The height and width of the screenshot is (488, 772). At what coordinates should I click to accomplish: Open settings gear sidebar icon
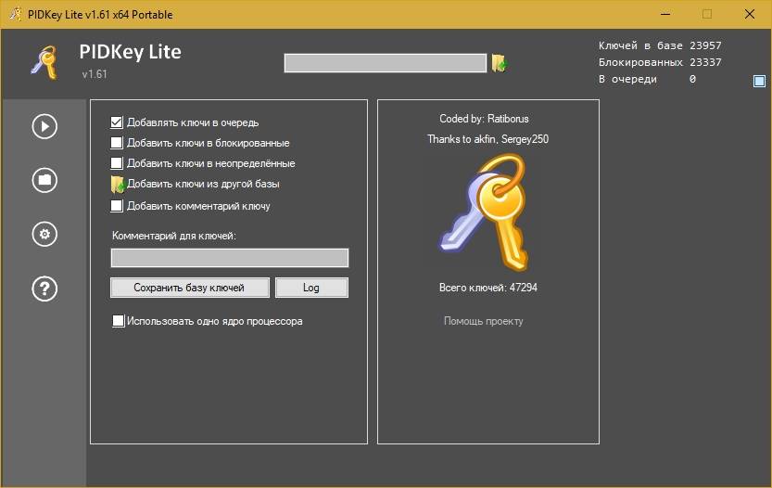[44, 234]
